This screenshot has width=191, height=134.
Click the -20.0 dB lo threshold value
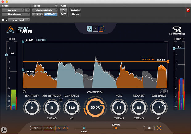pyautogui.click(x=30, y=71)
